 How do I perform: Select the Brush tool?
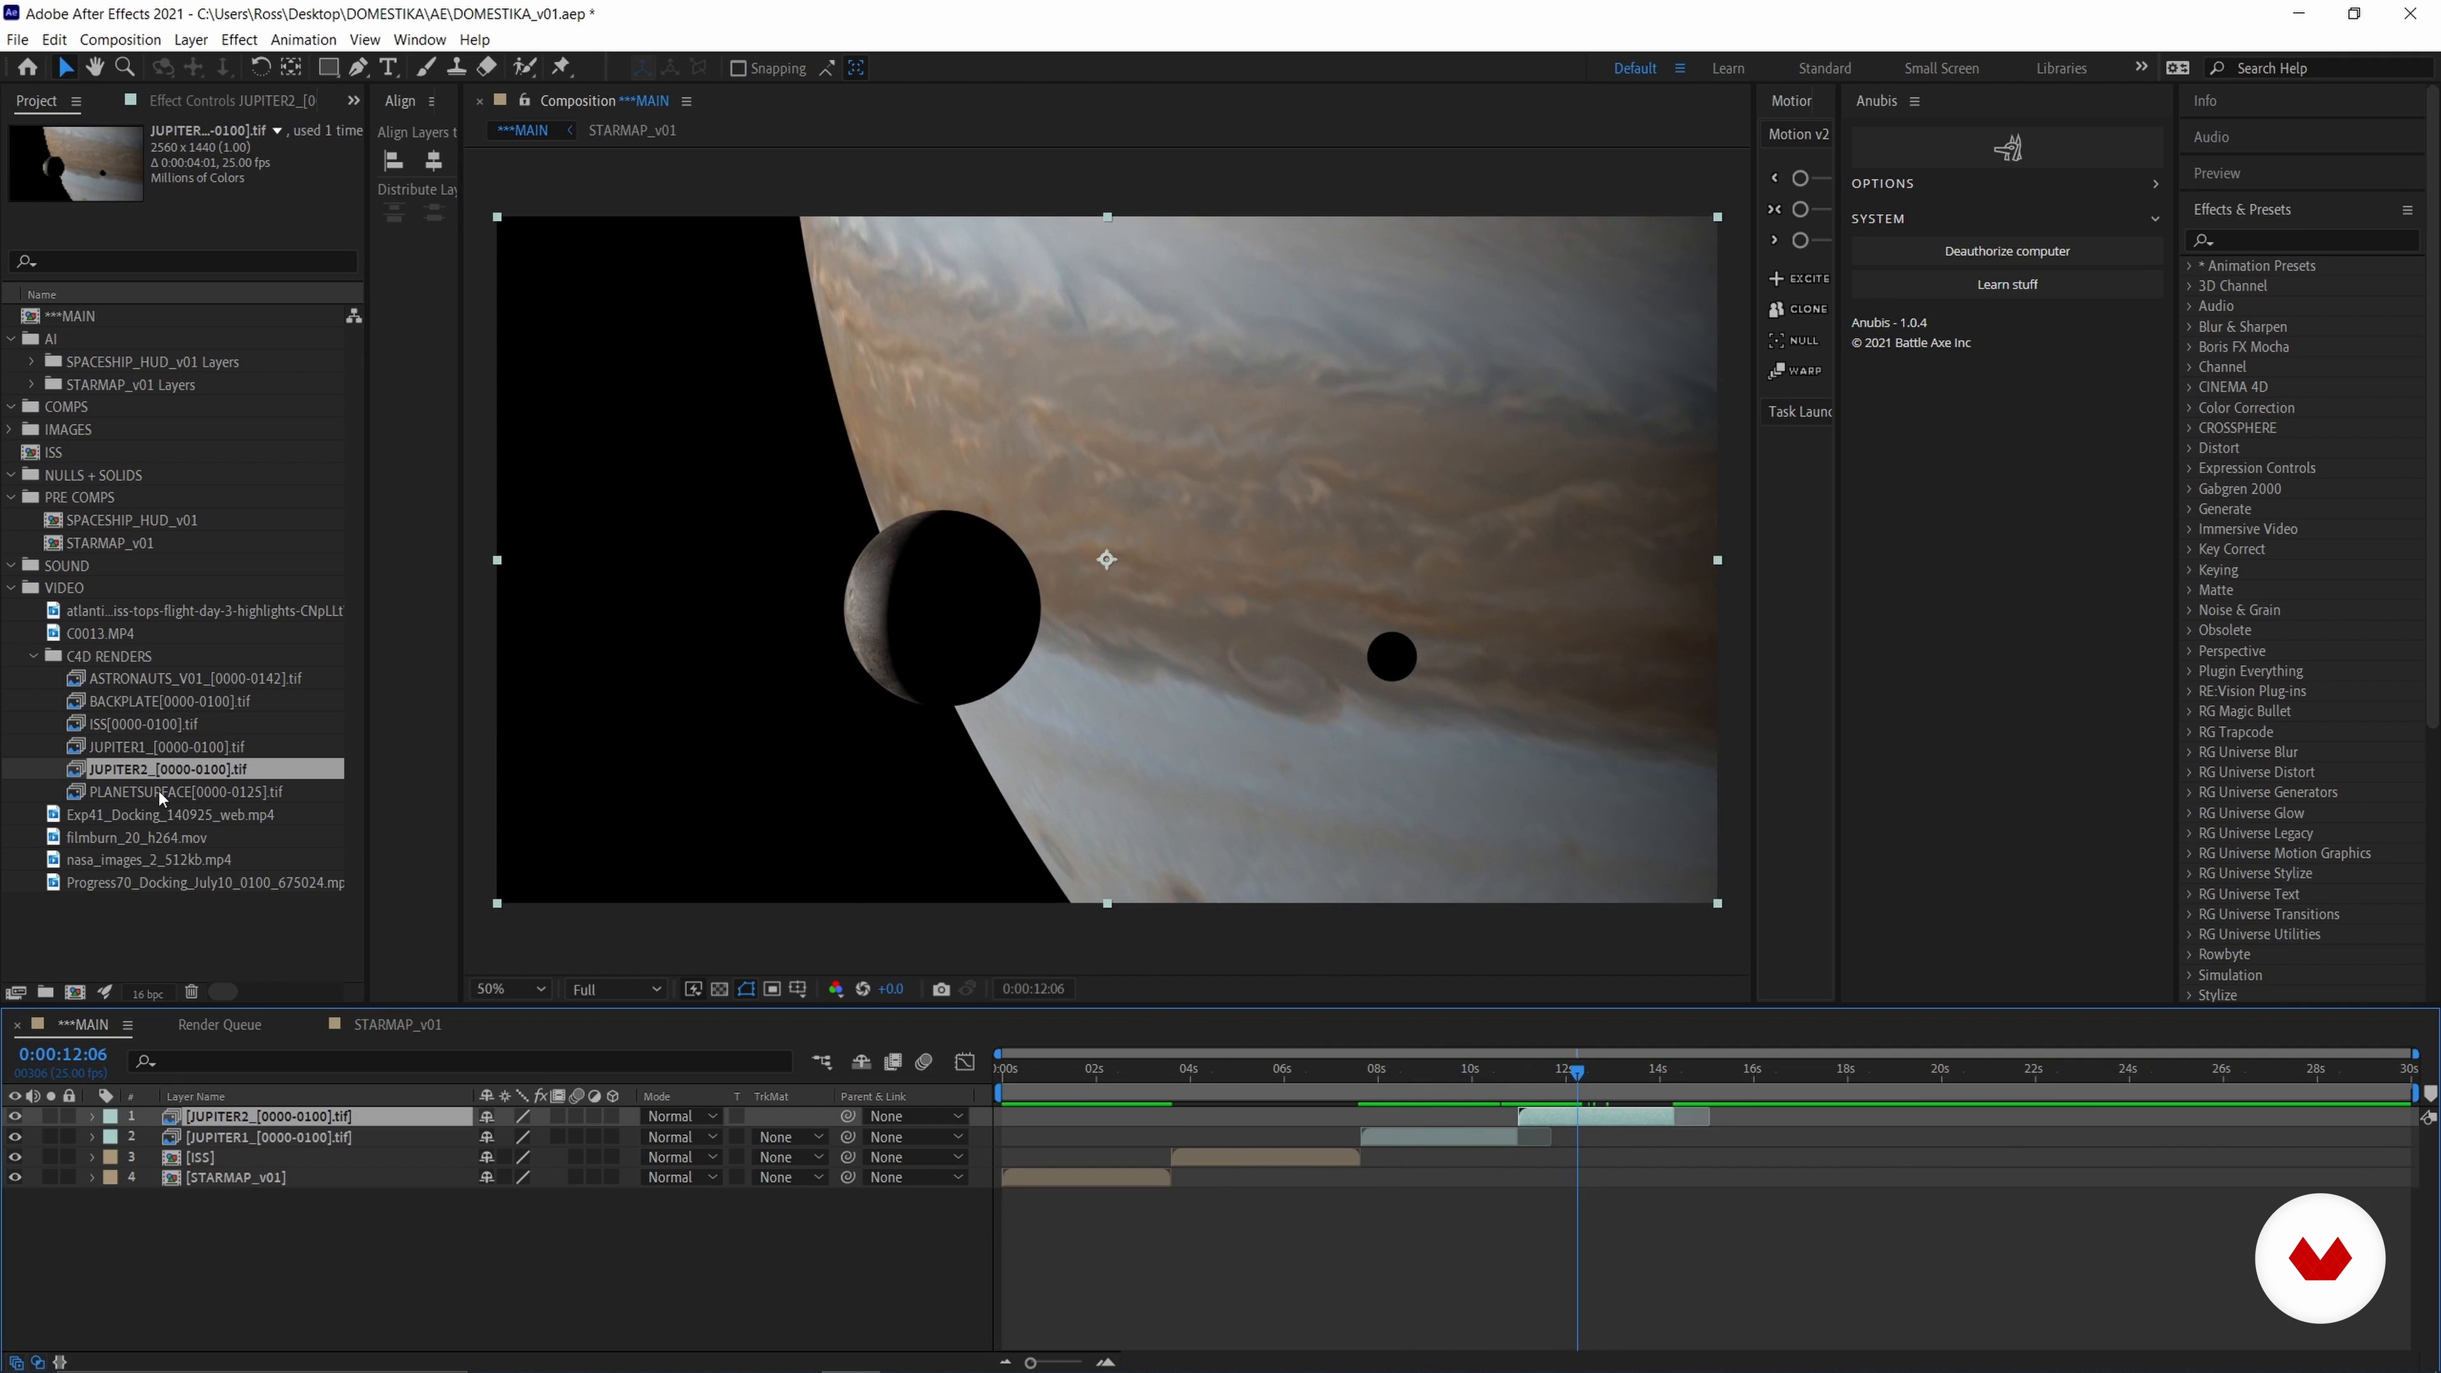[x=427, y=67]
